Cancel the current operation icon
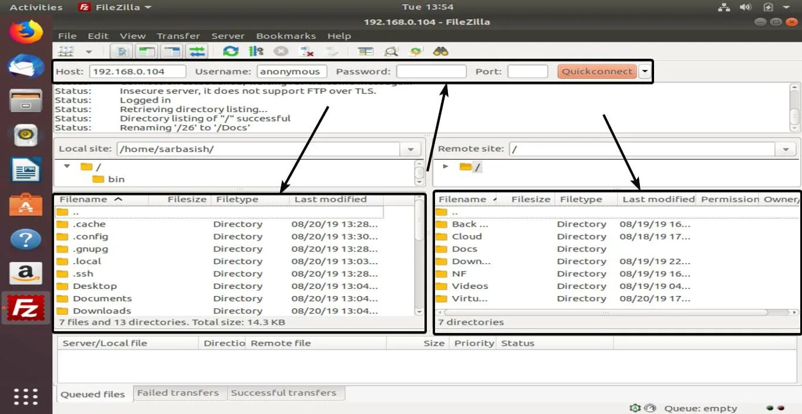The image size is (802, 414). (x=281, y=52)
